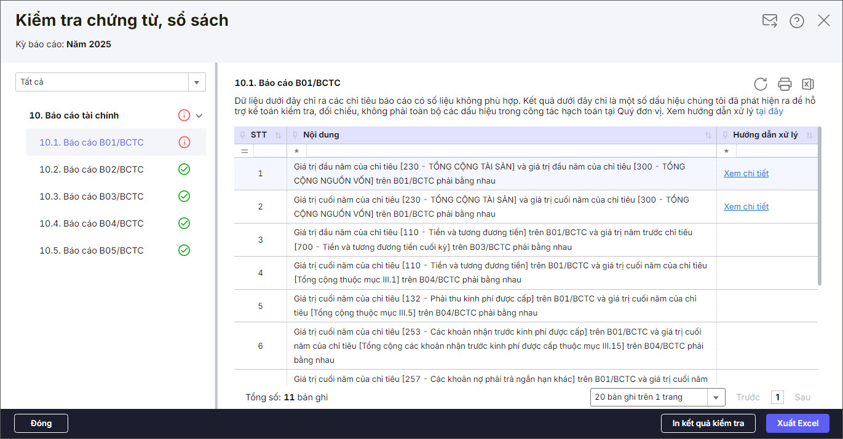This screenshot has height=439, width=843.
Task: Open the records-per-page dropdown
Action: pyautogui.click(x=716, y=397)
